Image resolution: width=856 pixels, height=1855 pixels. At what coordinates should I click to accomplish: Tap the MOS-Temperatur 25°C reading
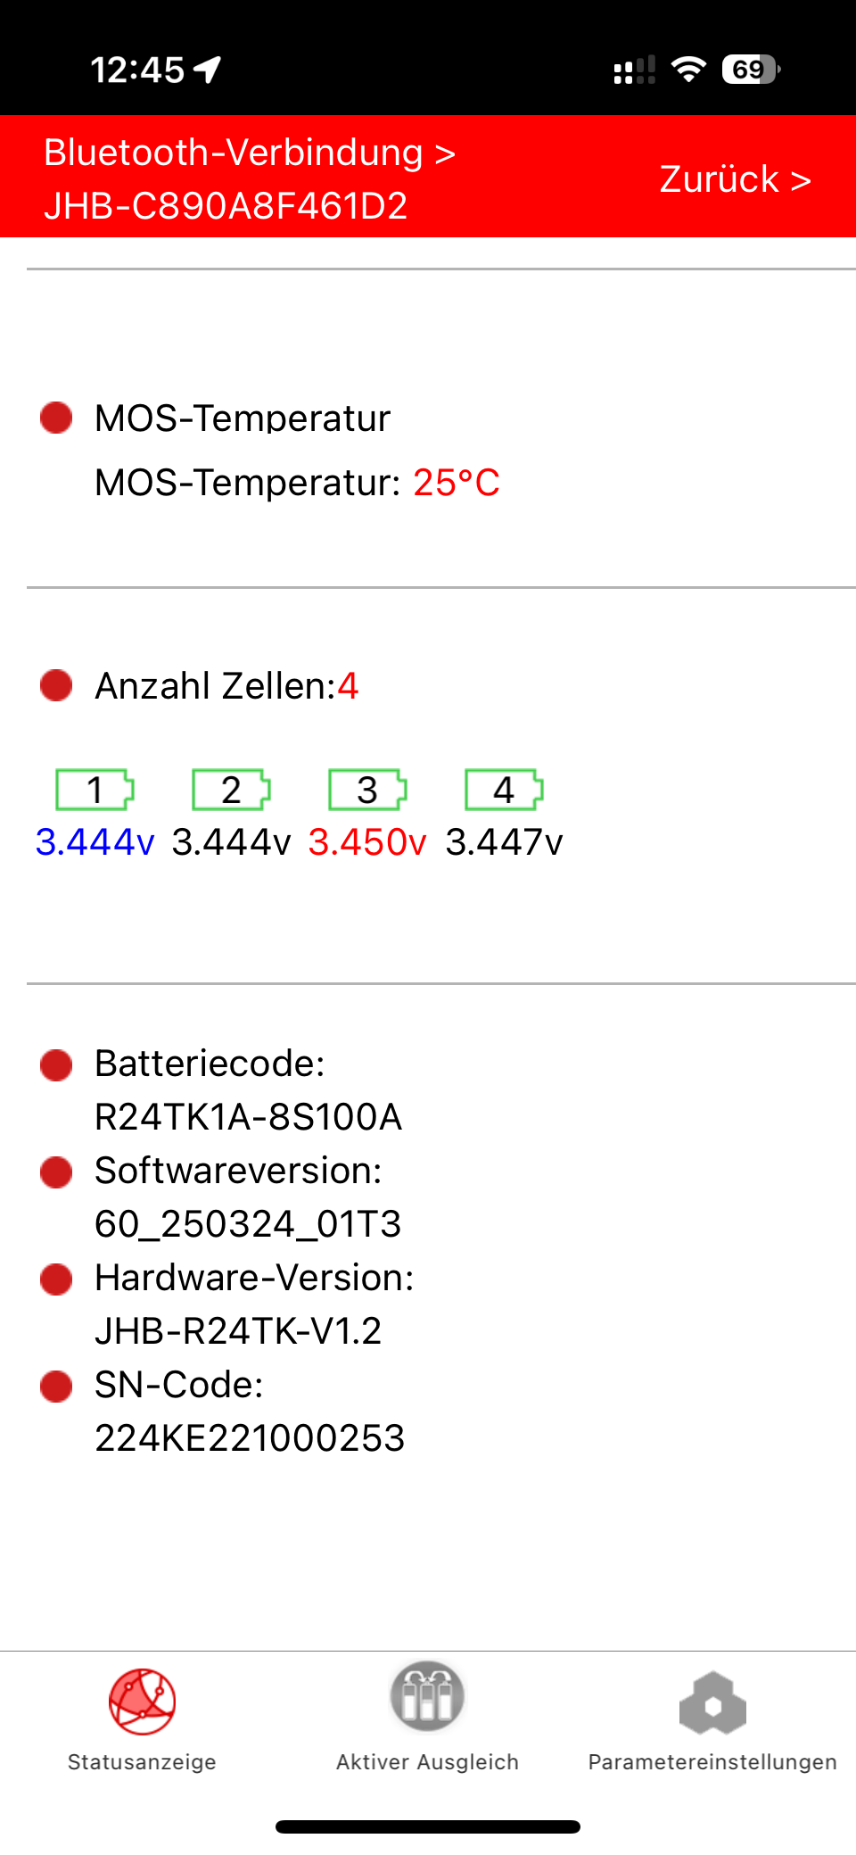click(456, 483)
